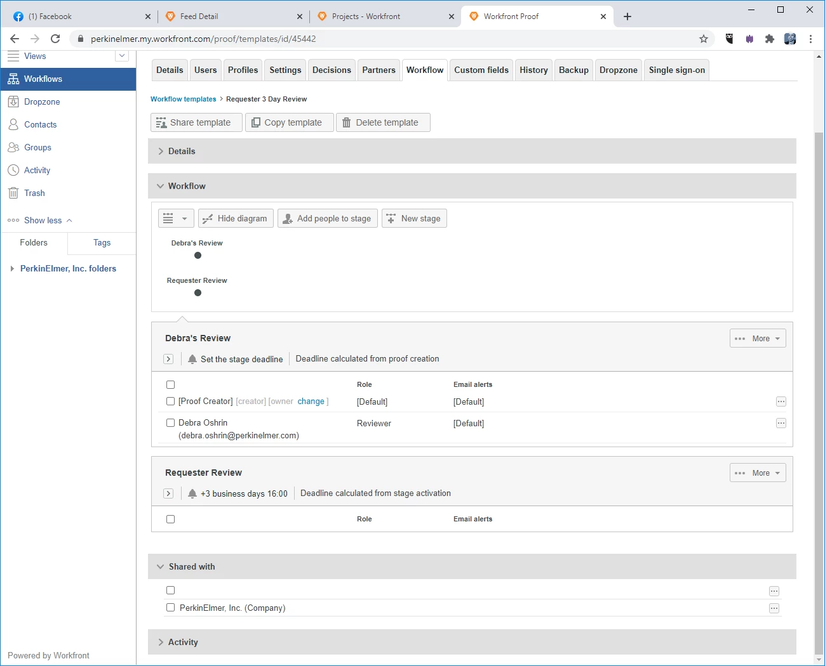
Task: Switch to the Decisions tab
Action: coord(332,70)
